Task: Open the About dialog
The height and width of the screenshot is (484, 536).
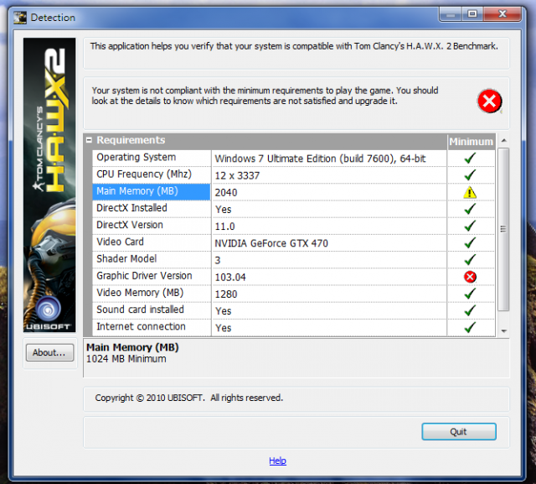Action: pos(50,352)
